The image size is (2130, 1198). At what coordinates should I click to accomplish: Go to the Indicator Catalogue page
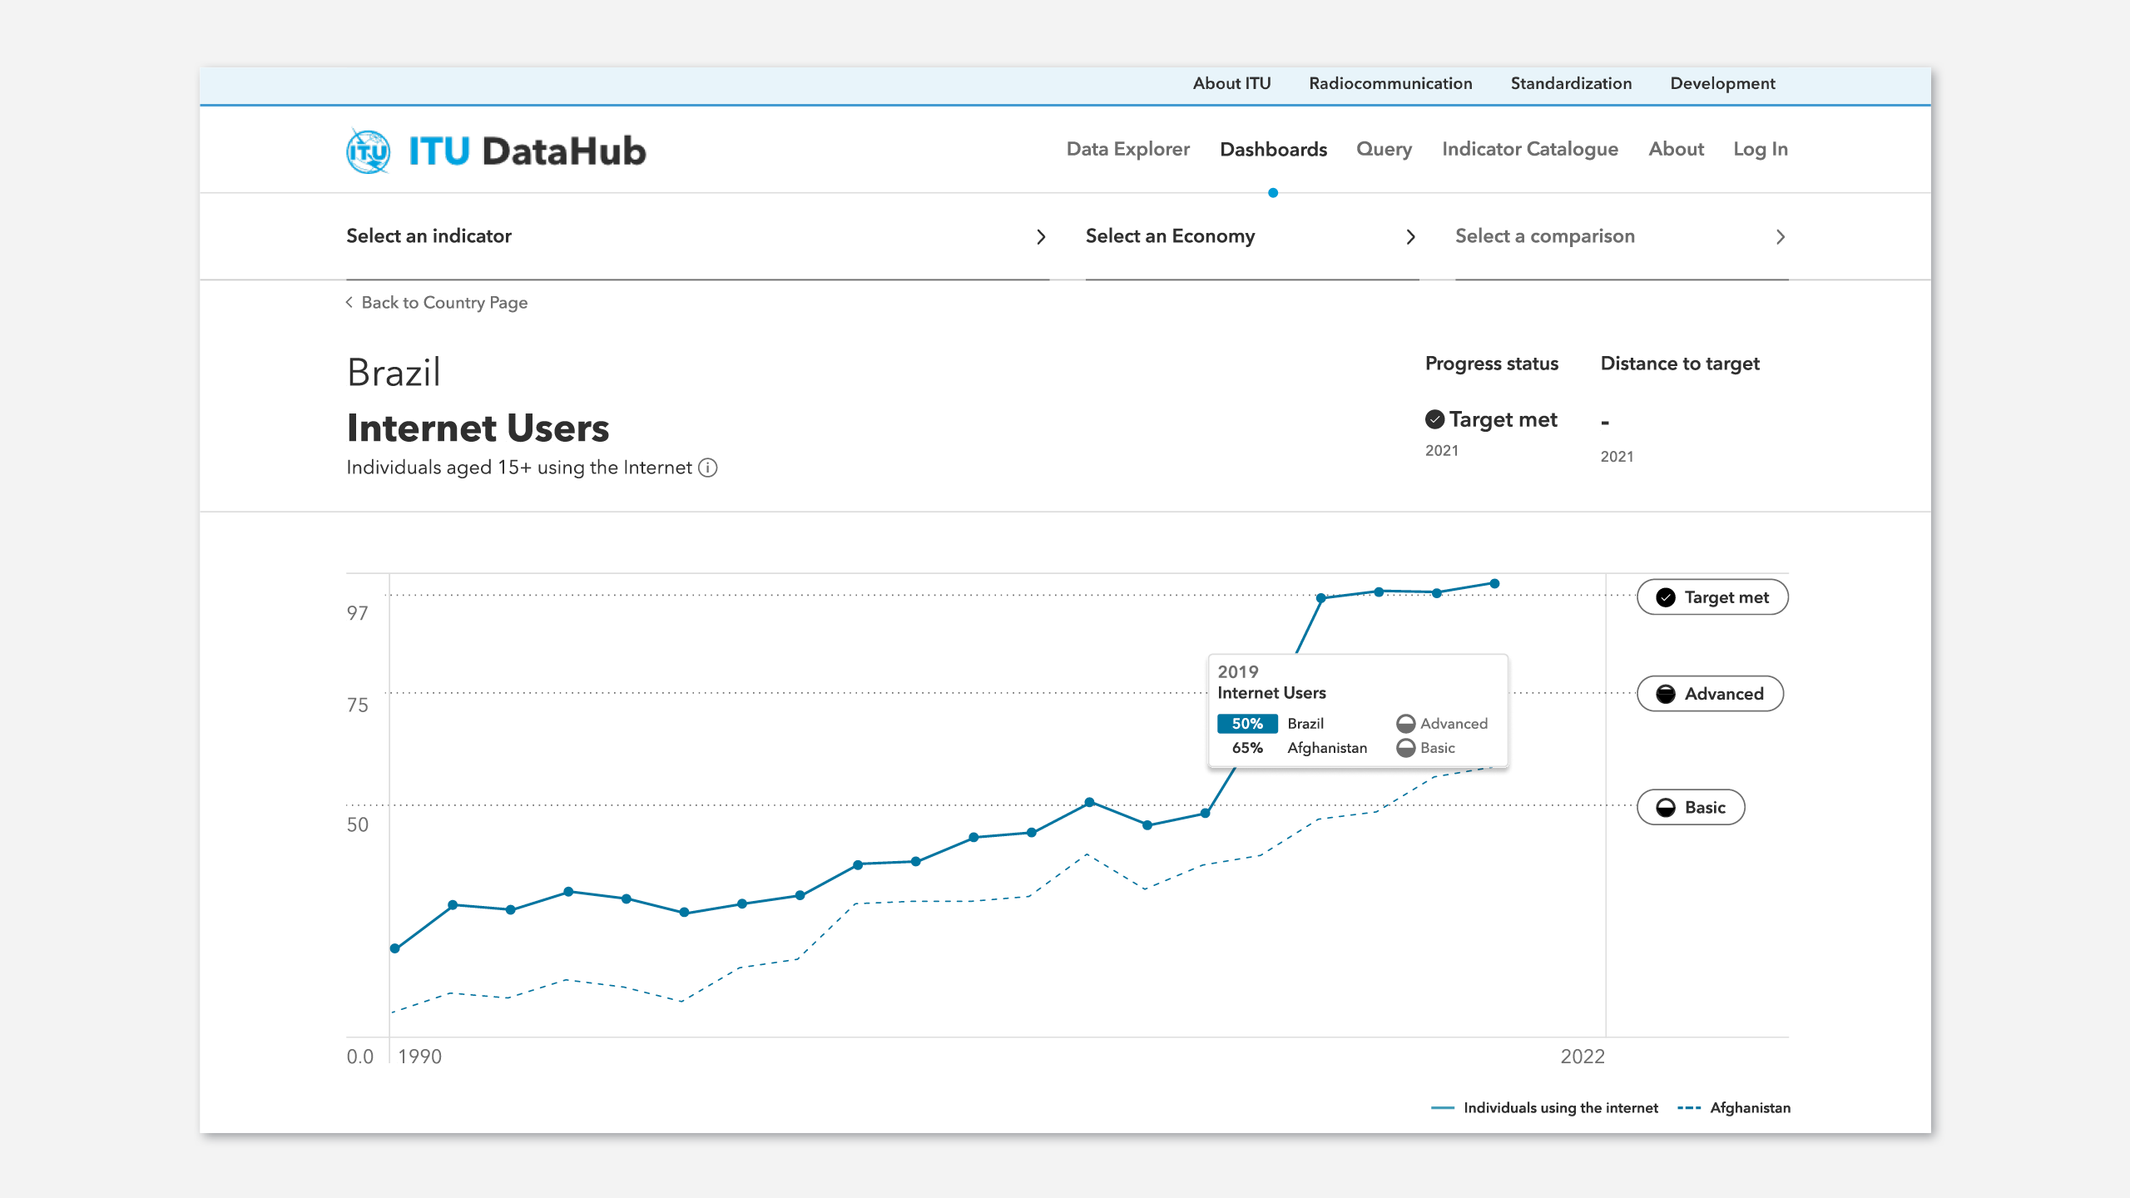(1529, 149)
